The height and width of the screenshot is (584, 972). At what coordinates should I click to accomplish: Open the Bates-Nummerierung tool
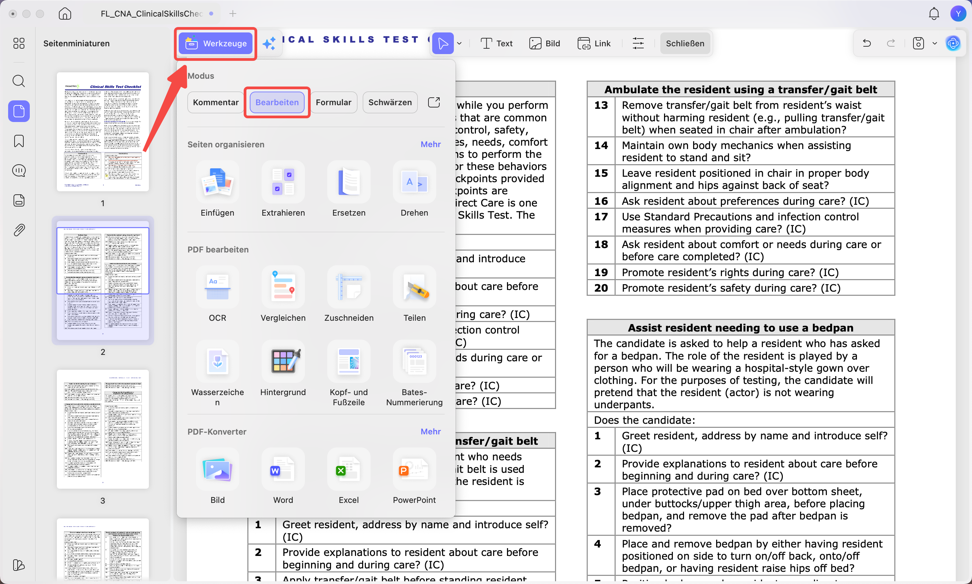pyautogui.click(x=414, y=373)
